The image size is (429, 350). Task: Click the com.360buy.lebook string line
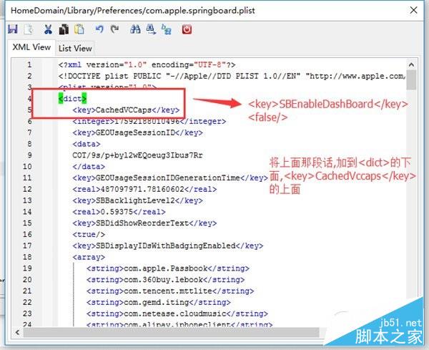tap(165, 280)
